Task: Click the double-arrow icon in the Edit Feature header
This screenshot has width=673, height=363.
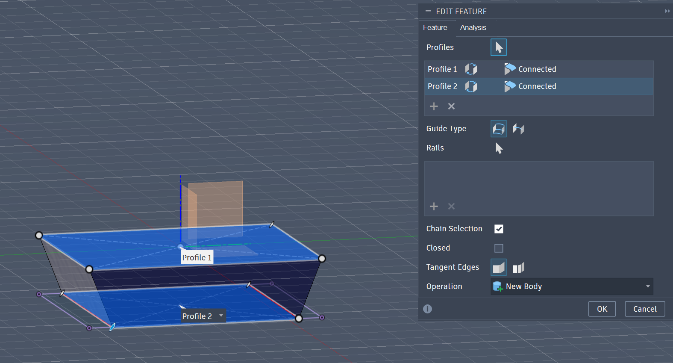Action: coord(667,11)
